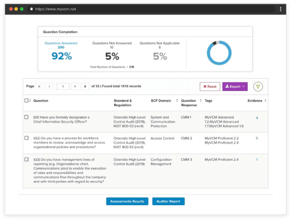This screenshot has height=220, width=291.
Task: Sort by Evidence column arrows
Action: tap(266, 100)
